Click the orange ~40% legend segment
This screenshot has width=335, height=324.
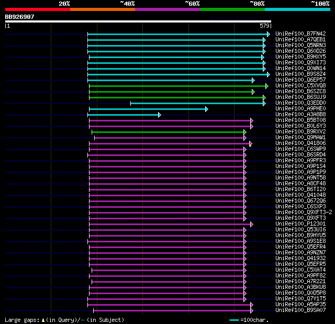point(103,9)
